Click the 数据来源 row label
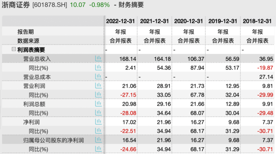The width and height of the screenshot is (276, 154). [28, 41]
